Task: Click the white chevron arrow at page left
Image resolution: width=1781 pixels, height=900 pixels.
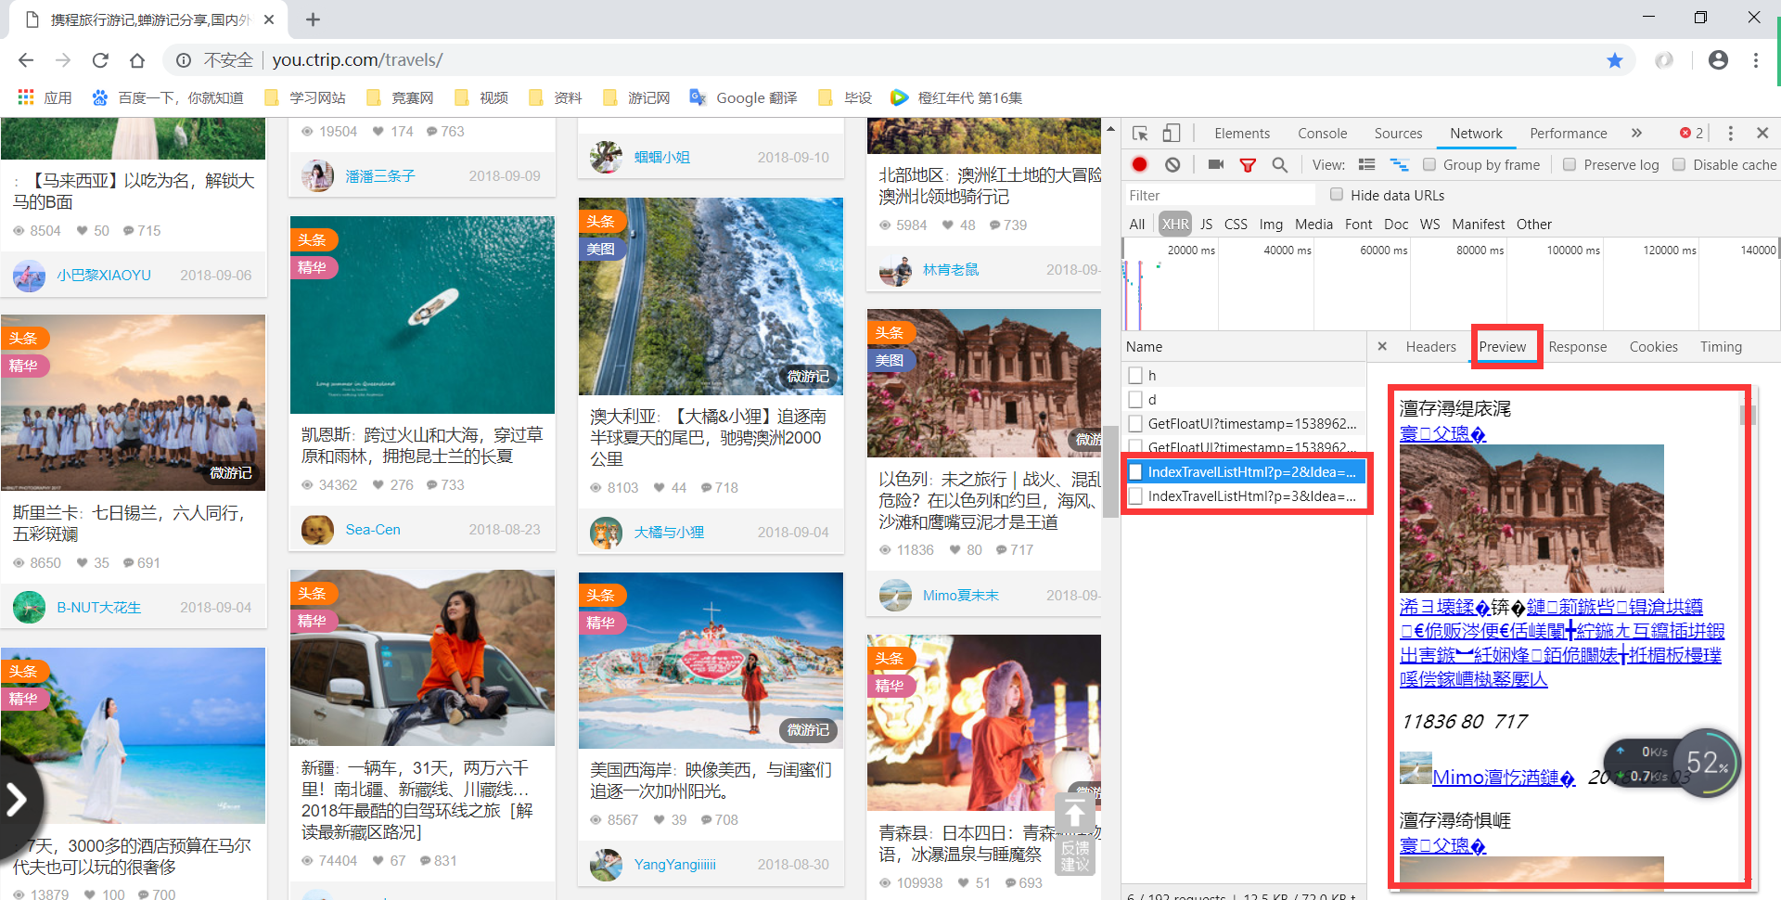Action: [x=17, y=799]
